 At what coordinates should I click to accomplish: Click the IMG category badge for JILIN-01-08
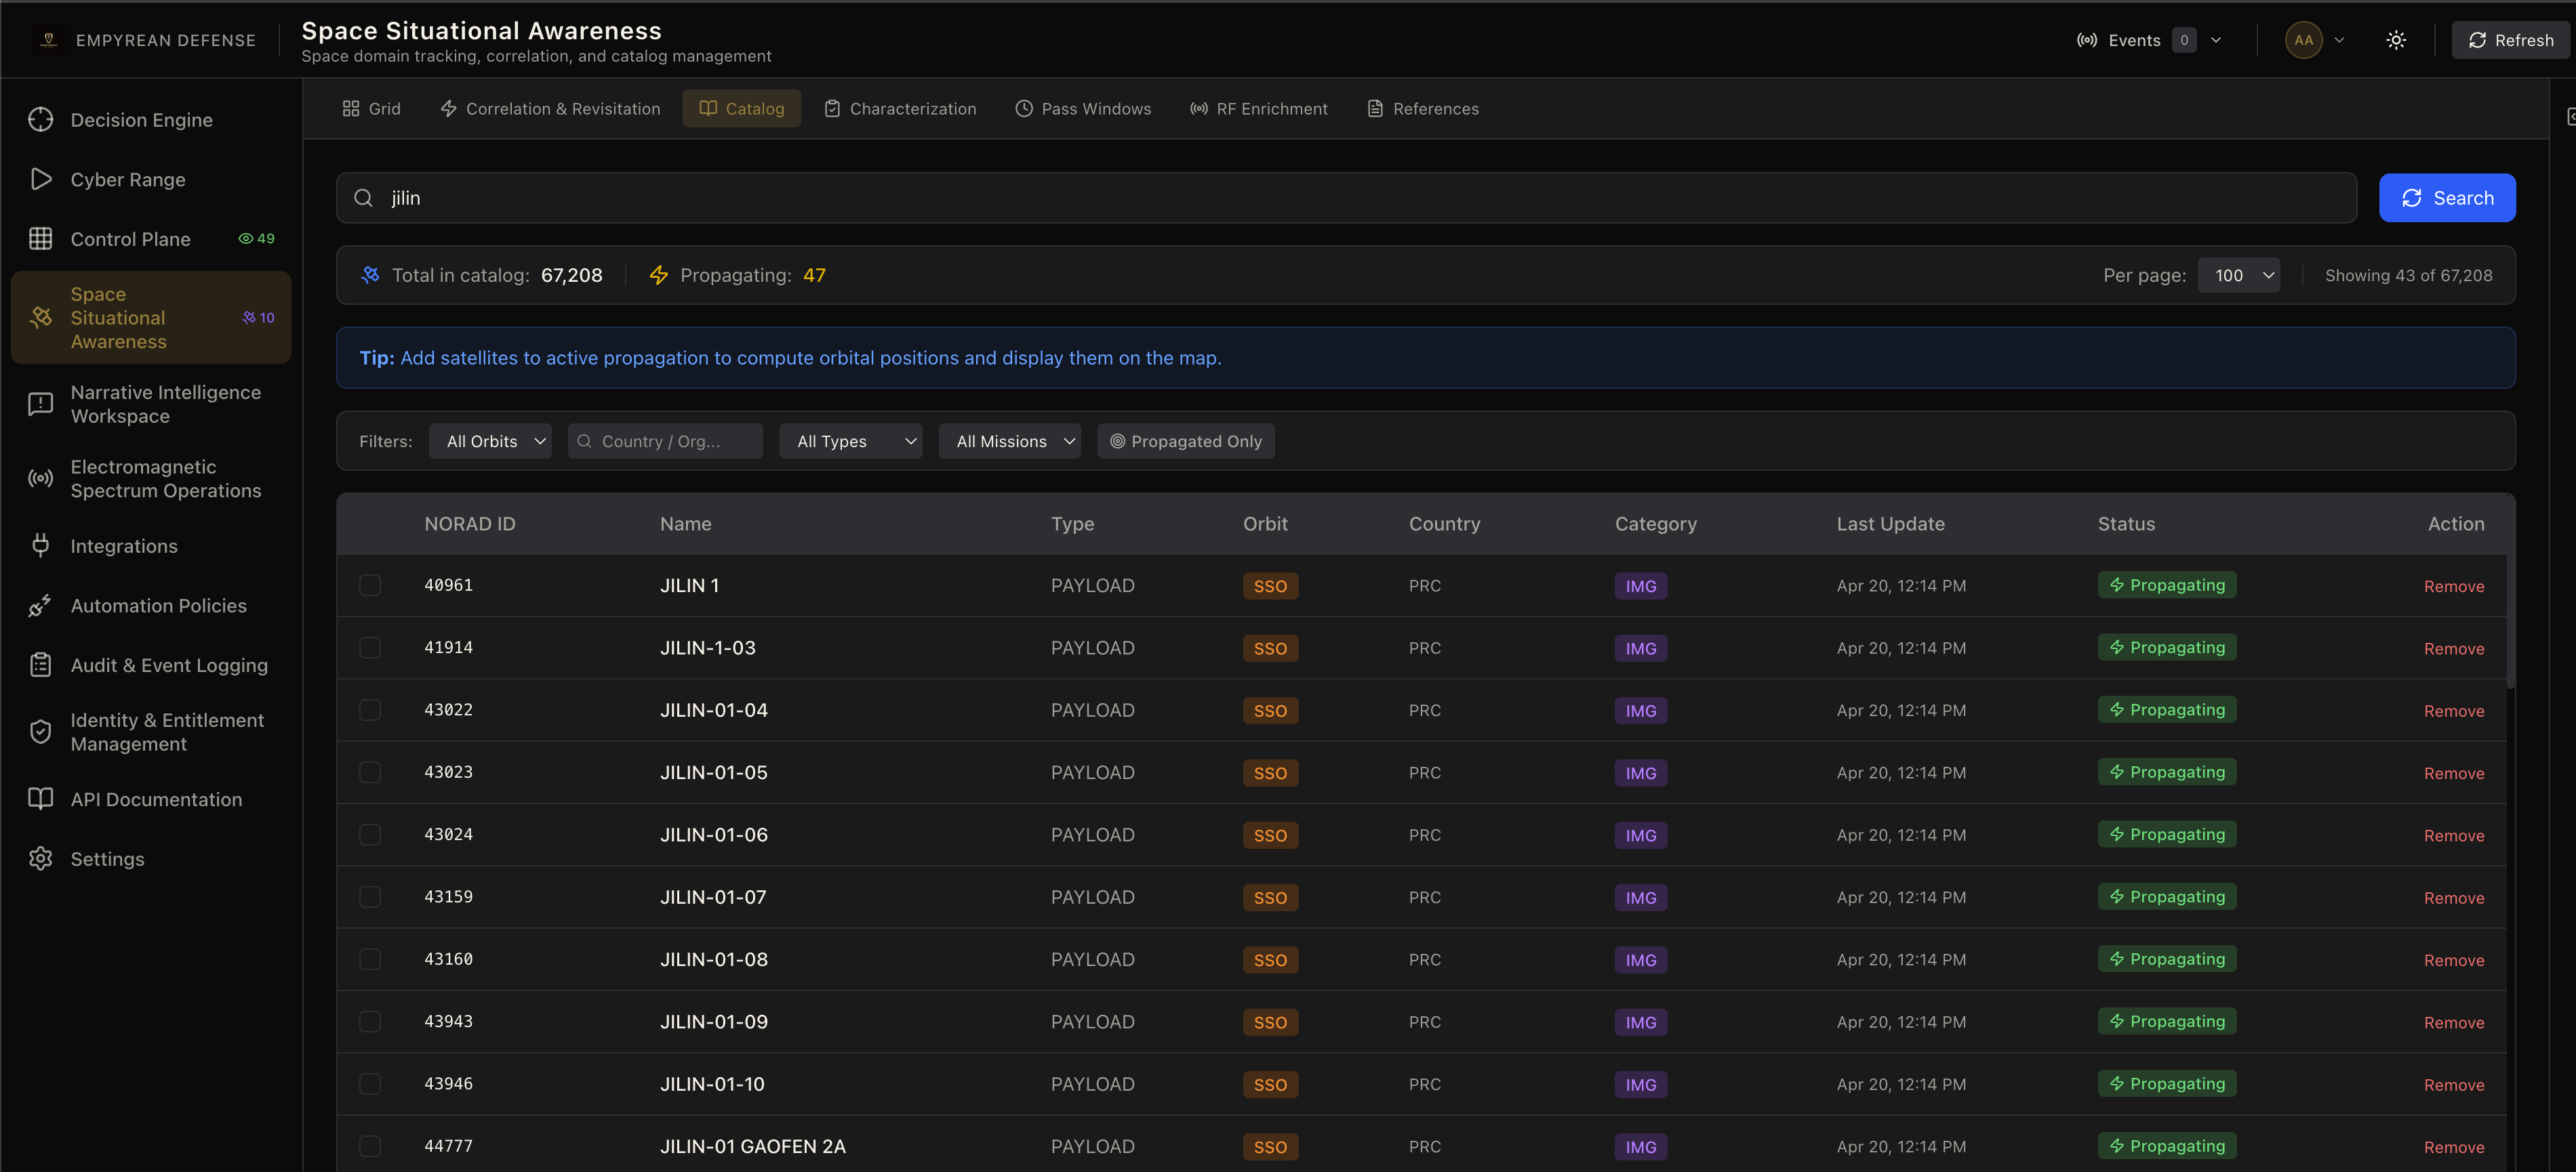coord(1640,959)
